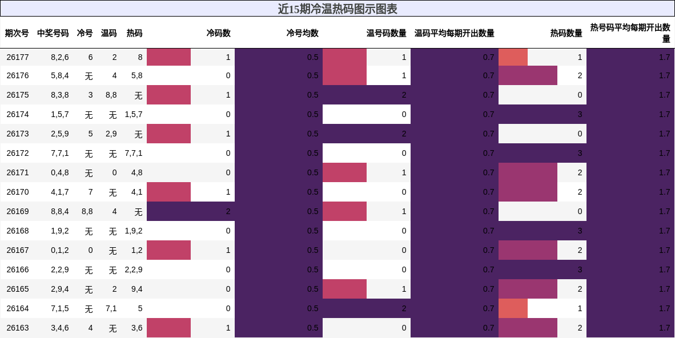Click the 热码数量 column header
This screenshot has width=675, height=338.
(566, 33)
